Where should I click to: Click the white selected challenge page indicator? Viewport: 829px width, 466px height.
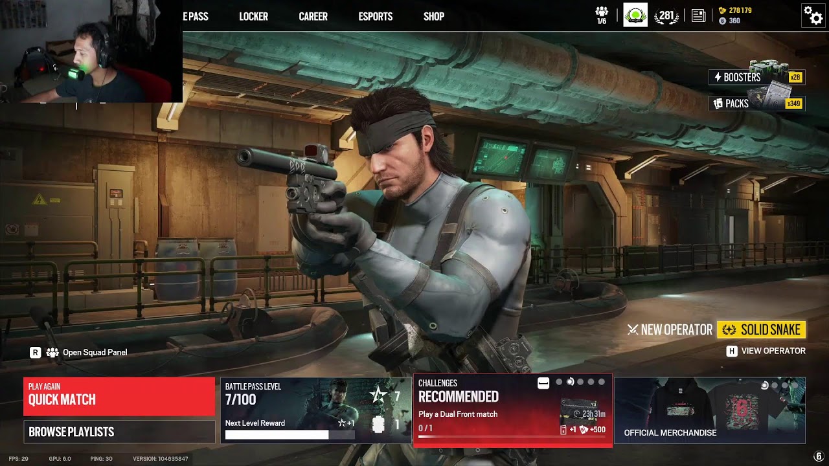pyautogui.click(x=543, y=383)
